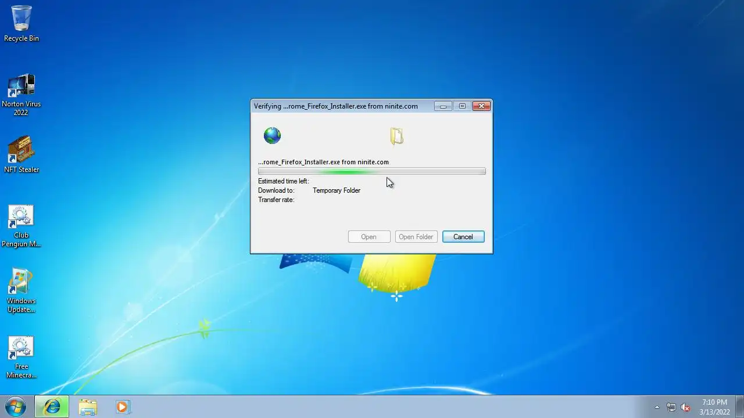Cancel the ninite.com download
744x418 pixels.
click(463, 237)
